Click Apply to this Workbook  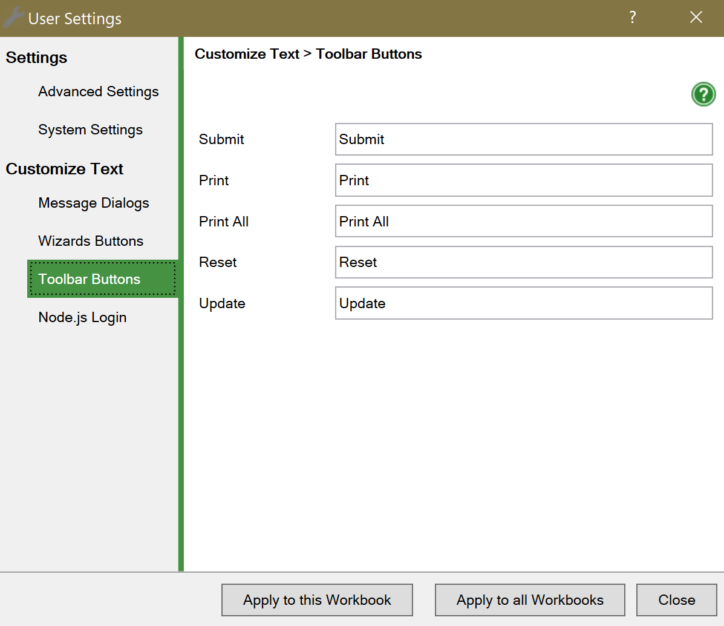[x=317, y=600]
